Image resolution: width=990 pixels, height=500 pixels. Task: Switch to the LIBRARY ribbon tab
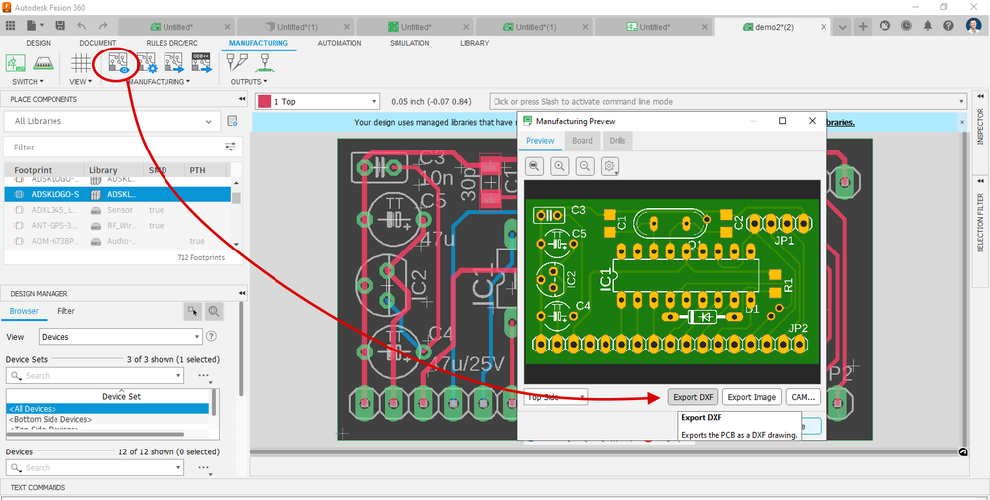pos(474,43)
